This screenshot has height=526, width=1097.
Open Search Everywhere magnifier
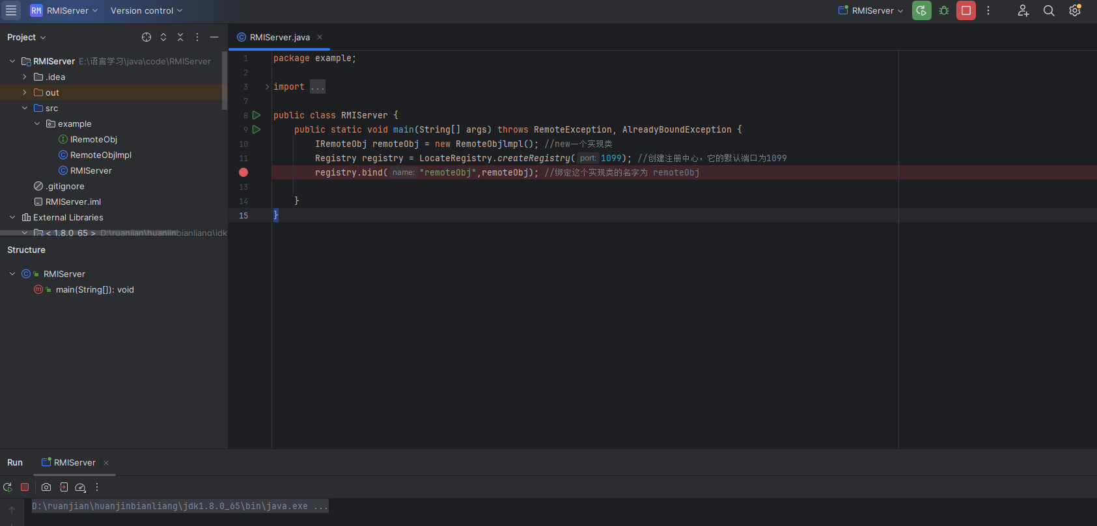1049,10
